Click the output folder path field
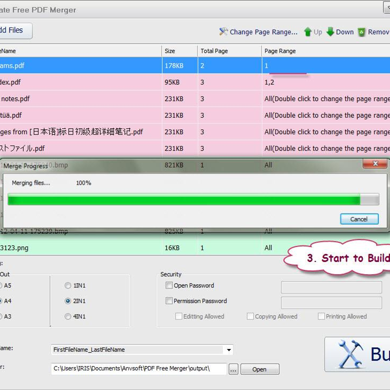The height and width of the screenshot is (390, 390). click(139, 369)
